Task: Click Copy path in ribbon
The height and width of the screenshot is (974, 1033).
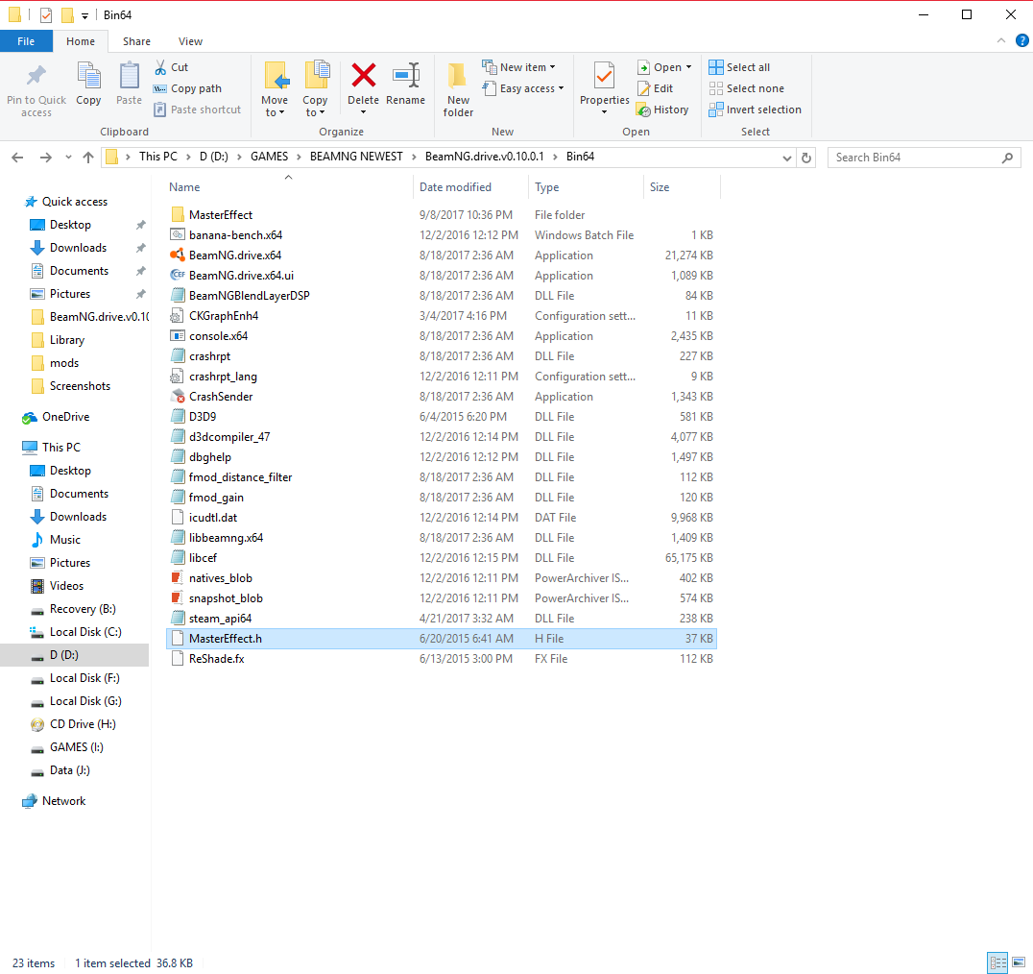Action: click(x=188, y=88)
